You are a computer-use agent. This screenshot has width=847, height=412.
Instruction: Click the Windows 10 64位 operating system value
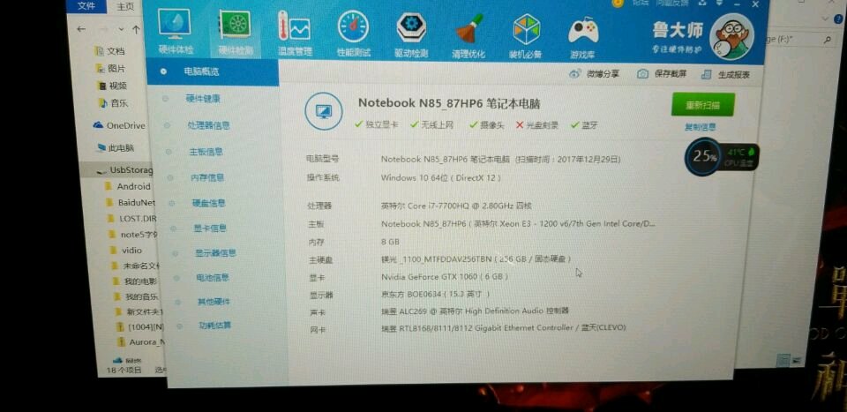tap(441, 177)
